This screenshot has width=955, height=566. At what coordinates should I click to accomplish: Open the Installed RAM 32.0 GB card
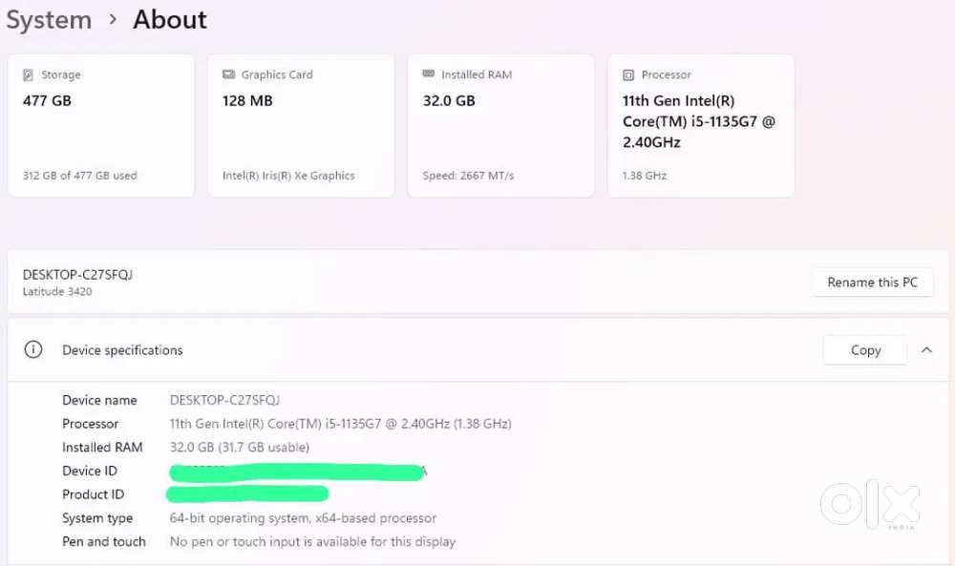501,126
